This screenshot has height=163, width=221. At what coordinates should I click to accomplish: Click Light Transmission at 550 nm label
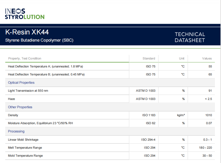coord(28,91)
